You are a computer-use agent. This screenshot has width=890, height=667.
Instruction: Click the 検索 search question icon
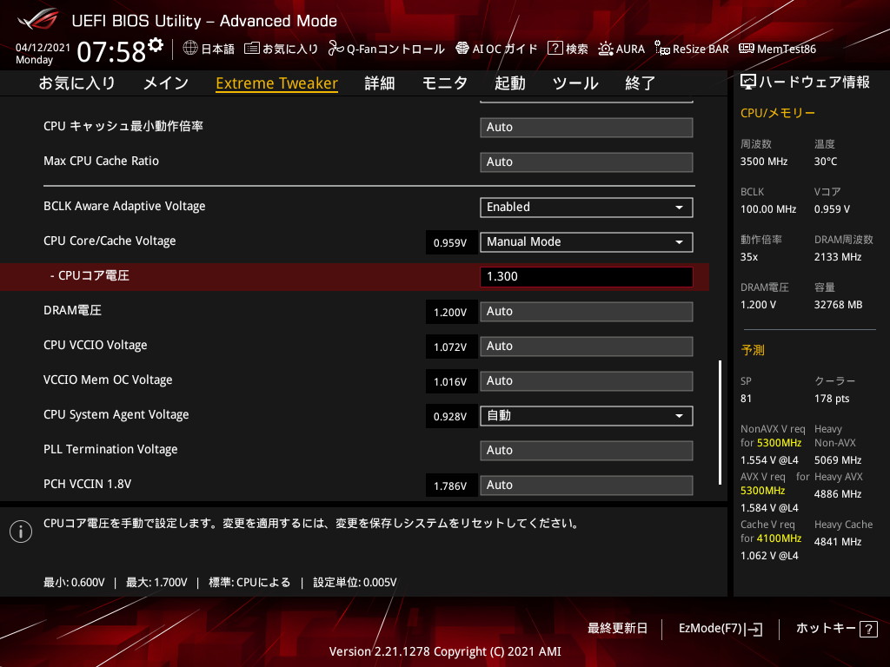555,49
